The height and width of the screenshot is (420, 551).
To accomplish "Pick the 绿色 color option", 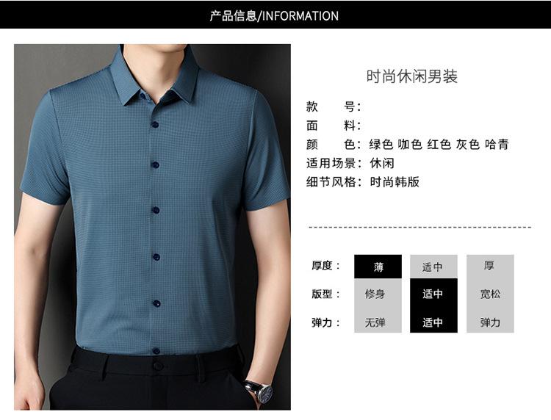I will pyautogui.click(x=381, y=145).
